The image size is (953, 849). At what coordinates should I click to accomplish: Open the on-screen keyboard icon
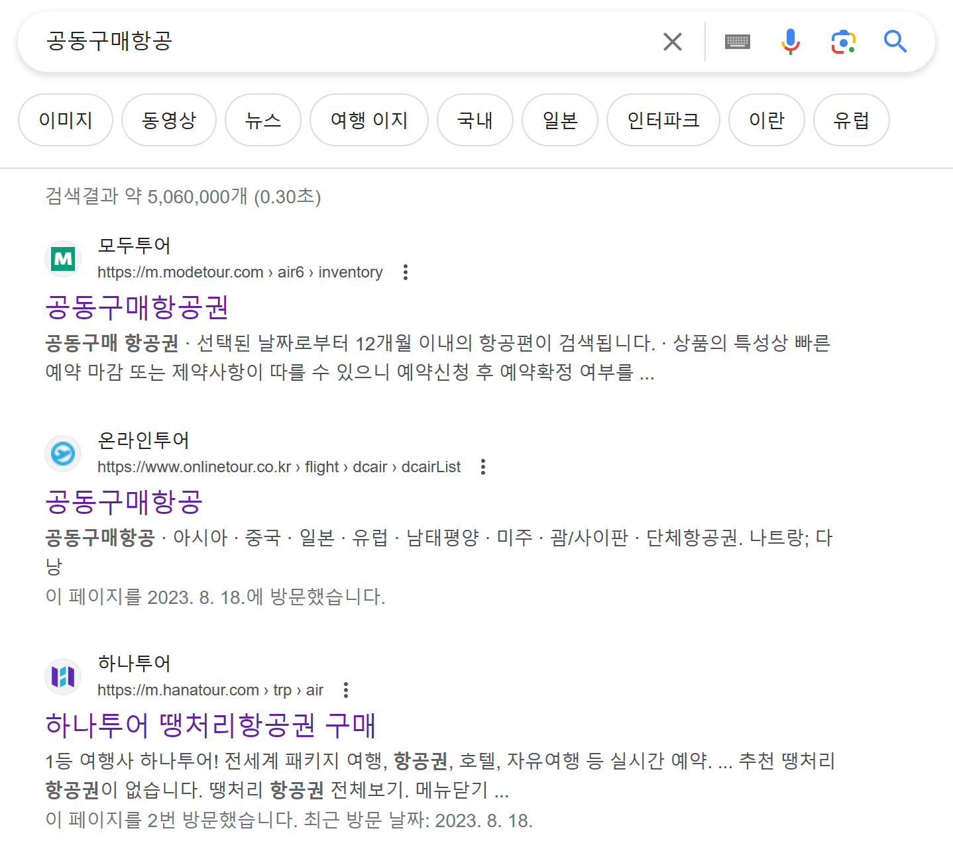737,41
